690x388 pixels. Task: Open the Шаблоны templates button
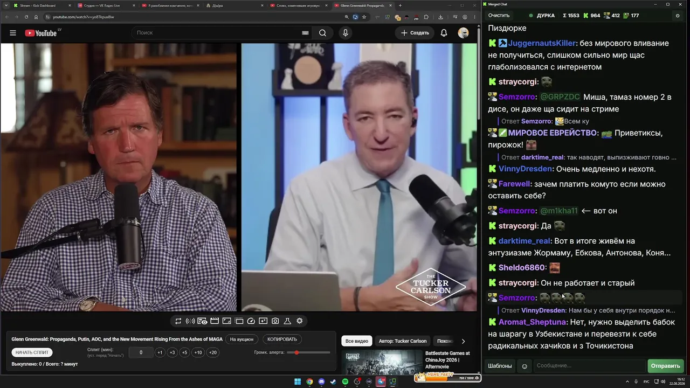(x=500, y=366)
